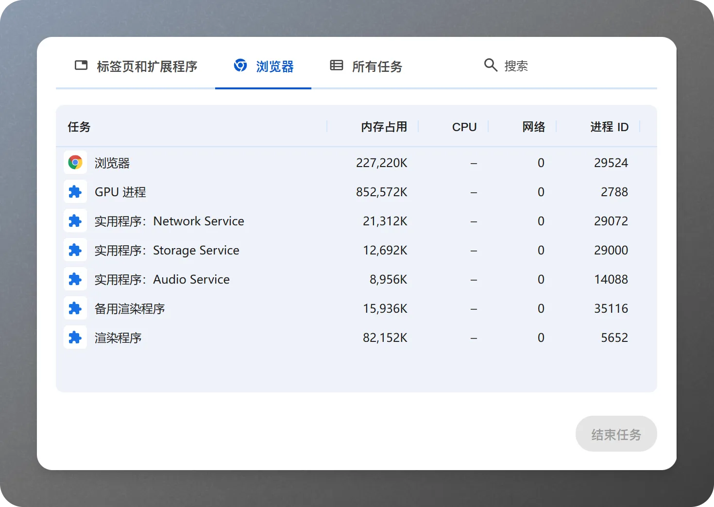Click the Audio Service row icon

75,279
